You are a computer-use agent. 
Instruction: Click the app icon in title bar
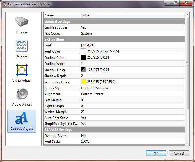[x=5, y=4]
